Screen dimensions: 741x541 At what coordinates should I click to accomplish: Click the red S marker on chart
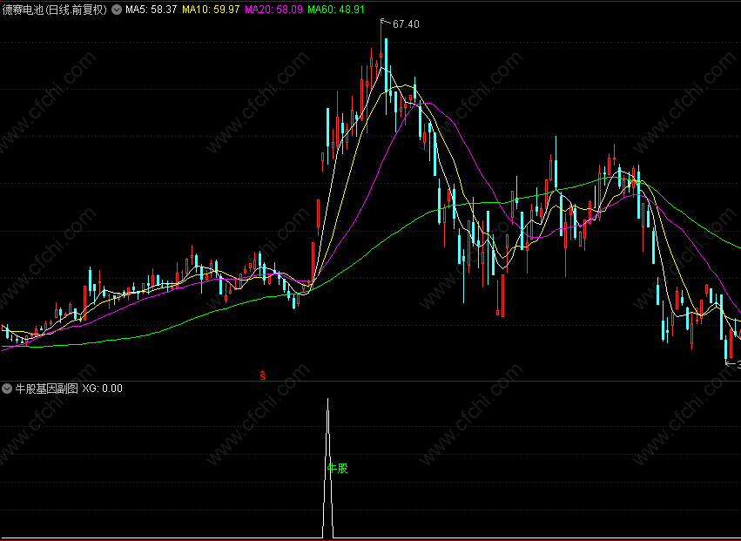263,375
